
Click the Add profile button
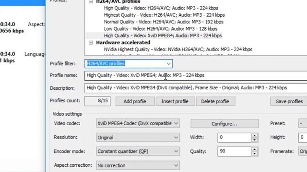coord(135,101)
